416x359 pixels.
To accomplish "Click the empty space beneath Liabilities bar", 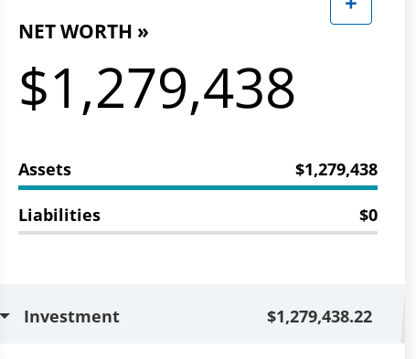I will [198, 259].
